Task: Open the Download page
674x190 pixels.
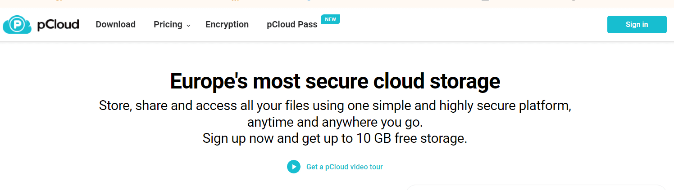Action: (115, 25)
